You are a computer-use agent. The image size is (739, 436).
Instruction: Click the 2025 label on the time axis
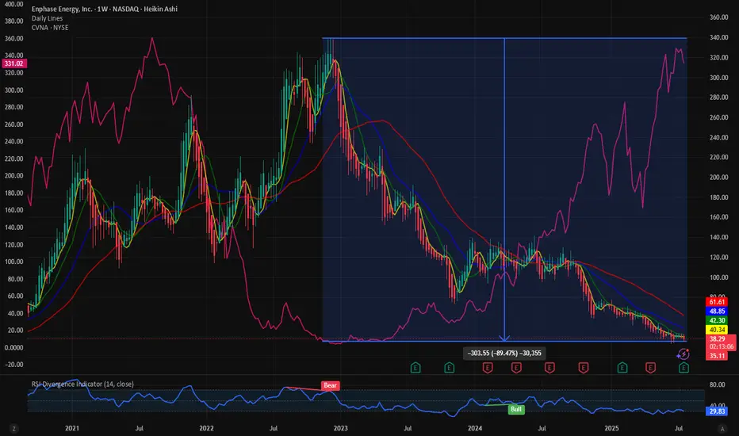pos(611,428)
